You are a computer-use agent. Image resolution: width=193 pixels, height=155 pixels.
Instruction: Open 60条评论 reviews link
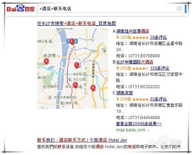pos(158,99)
